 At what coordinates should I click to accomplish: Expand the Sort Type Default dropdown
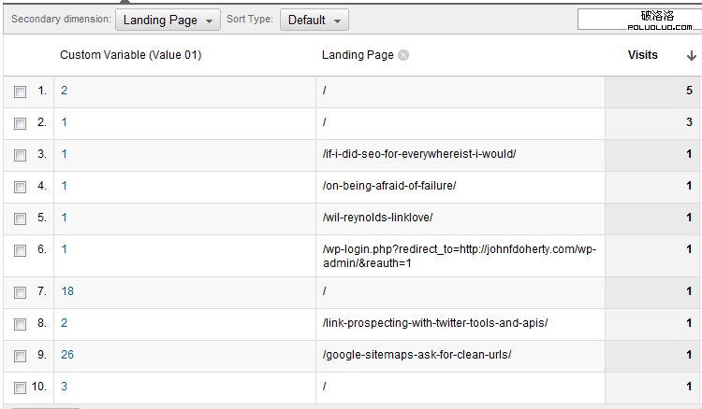click(x=314, y=20)
